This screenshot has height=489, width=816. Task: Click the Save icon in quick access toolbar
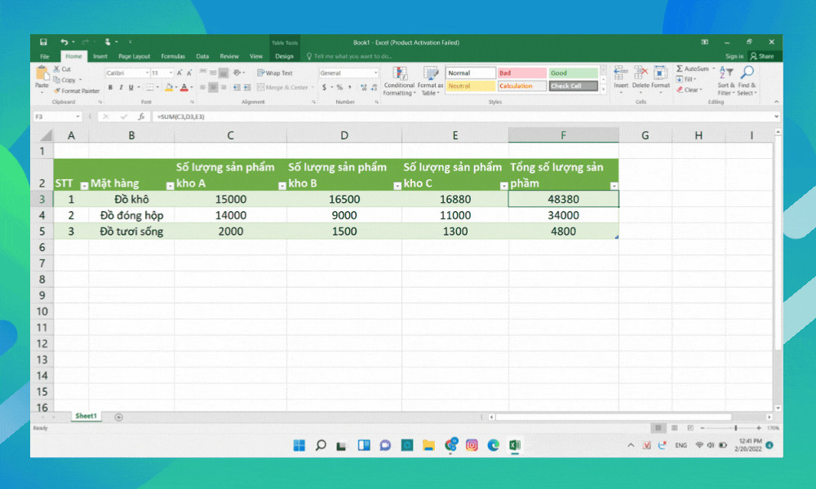[43, 42]
